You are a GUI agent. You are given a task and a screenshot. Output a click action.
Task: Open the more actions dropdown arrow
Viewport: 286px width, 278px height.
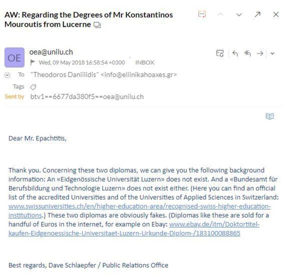[x=272, y=54]
